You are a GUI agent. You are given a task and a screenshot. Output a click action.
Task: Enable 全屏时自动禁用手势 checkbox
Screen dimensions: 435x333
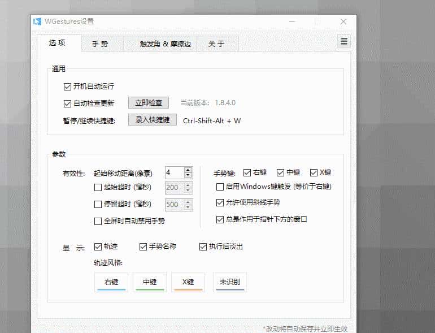98,222
